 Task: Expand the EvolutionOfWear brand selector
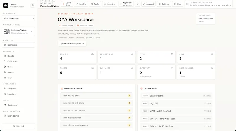pos(18,31)
